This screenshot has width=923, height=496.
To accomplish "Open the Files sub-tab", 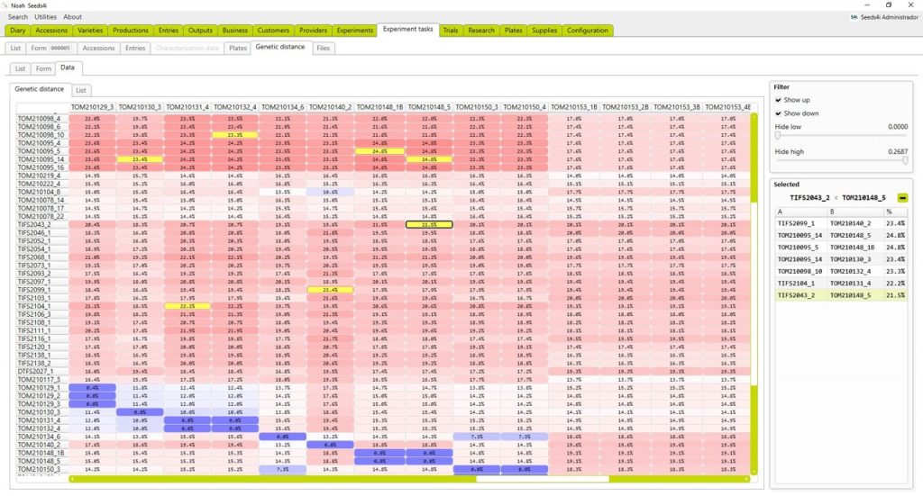I will [x=324, y=49].
